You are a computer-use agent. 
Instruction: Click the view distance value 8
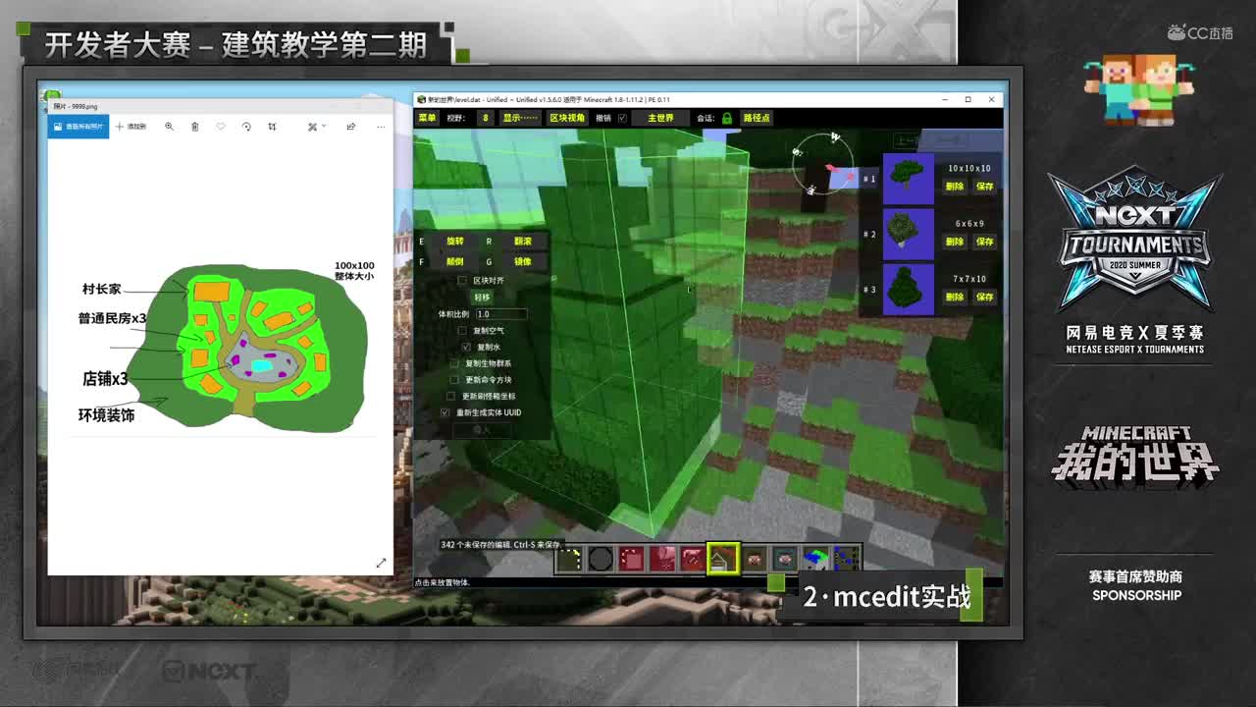click(485, 118)
